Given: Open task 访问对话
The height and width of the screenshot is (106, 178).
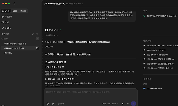Looking at the screenshot, I should 8,53.
